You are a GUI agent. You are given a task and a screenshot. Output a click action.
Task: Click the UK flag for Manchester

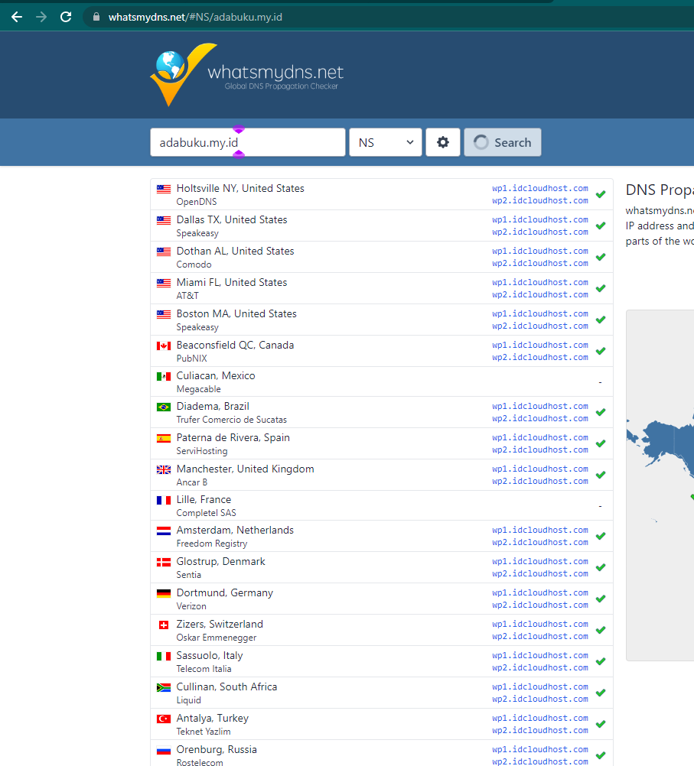pos(163,469)
